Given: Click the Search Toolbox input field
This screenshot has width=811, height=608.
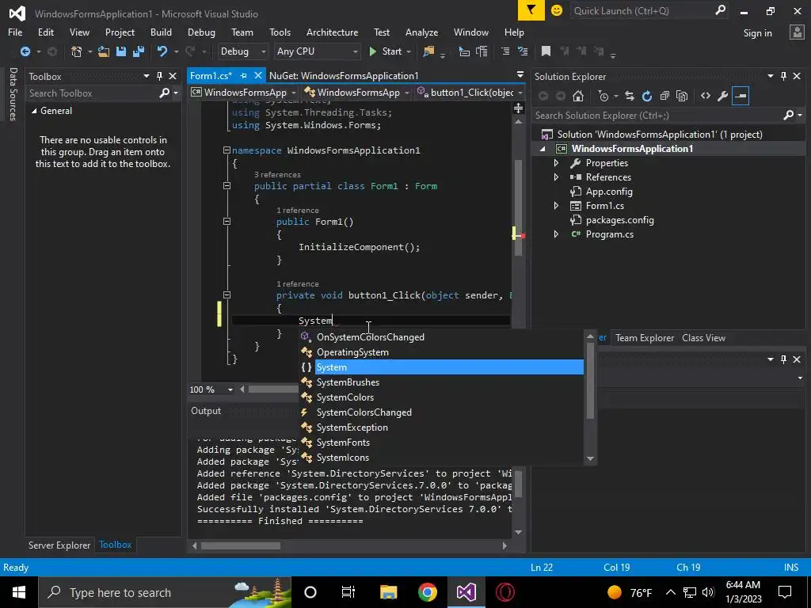Looking at the screenshot, I should click(93, 93).
